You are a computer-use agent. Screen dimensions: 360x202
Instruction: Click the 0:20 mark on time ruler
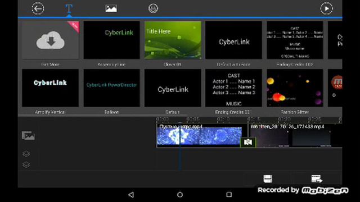[x=284, y=120]
